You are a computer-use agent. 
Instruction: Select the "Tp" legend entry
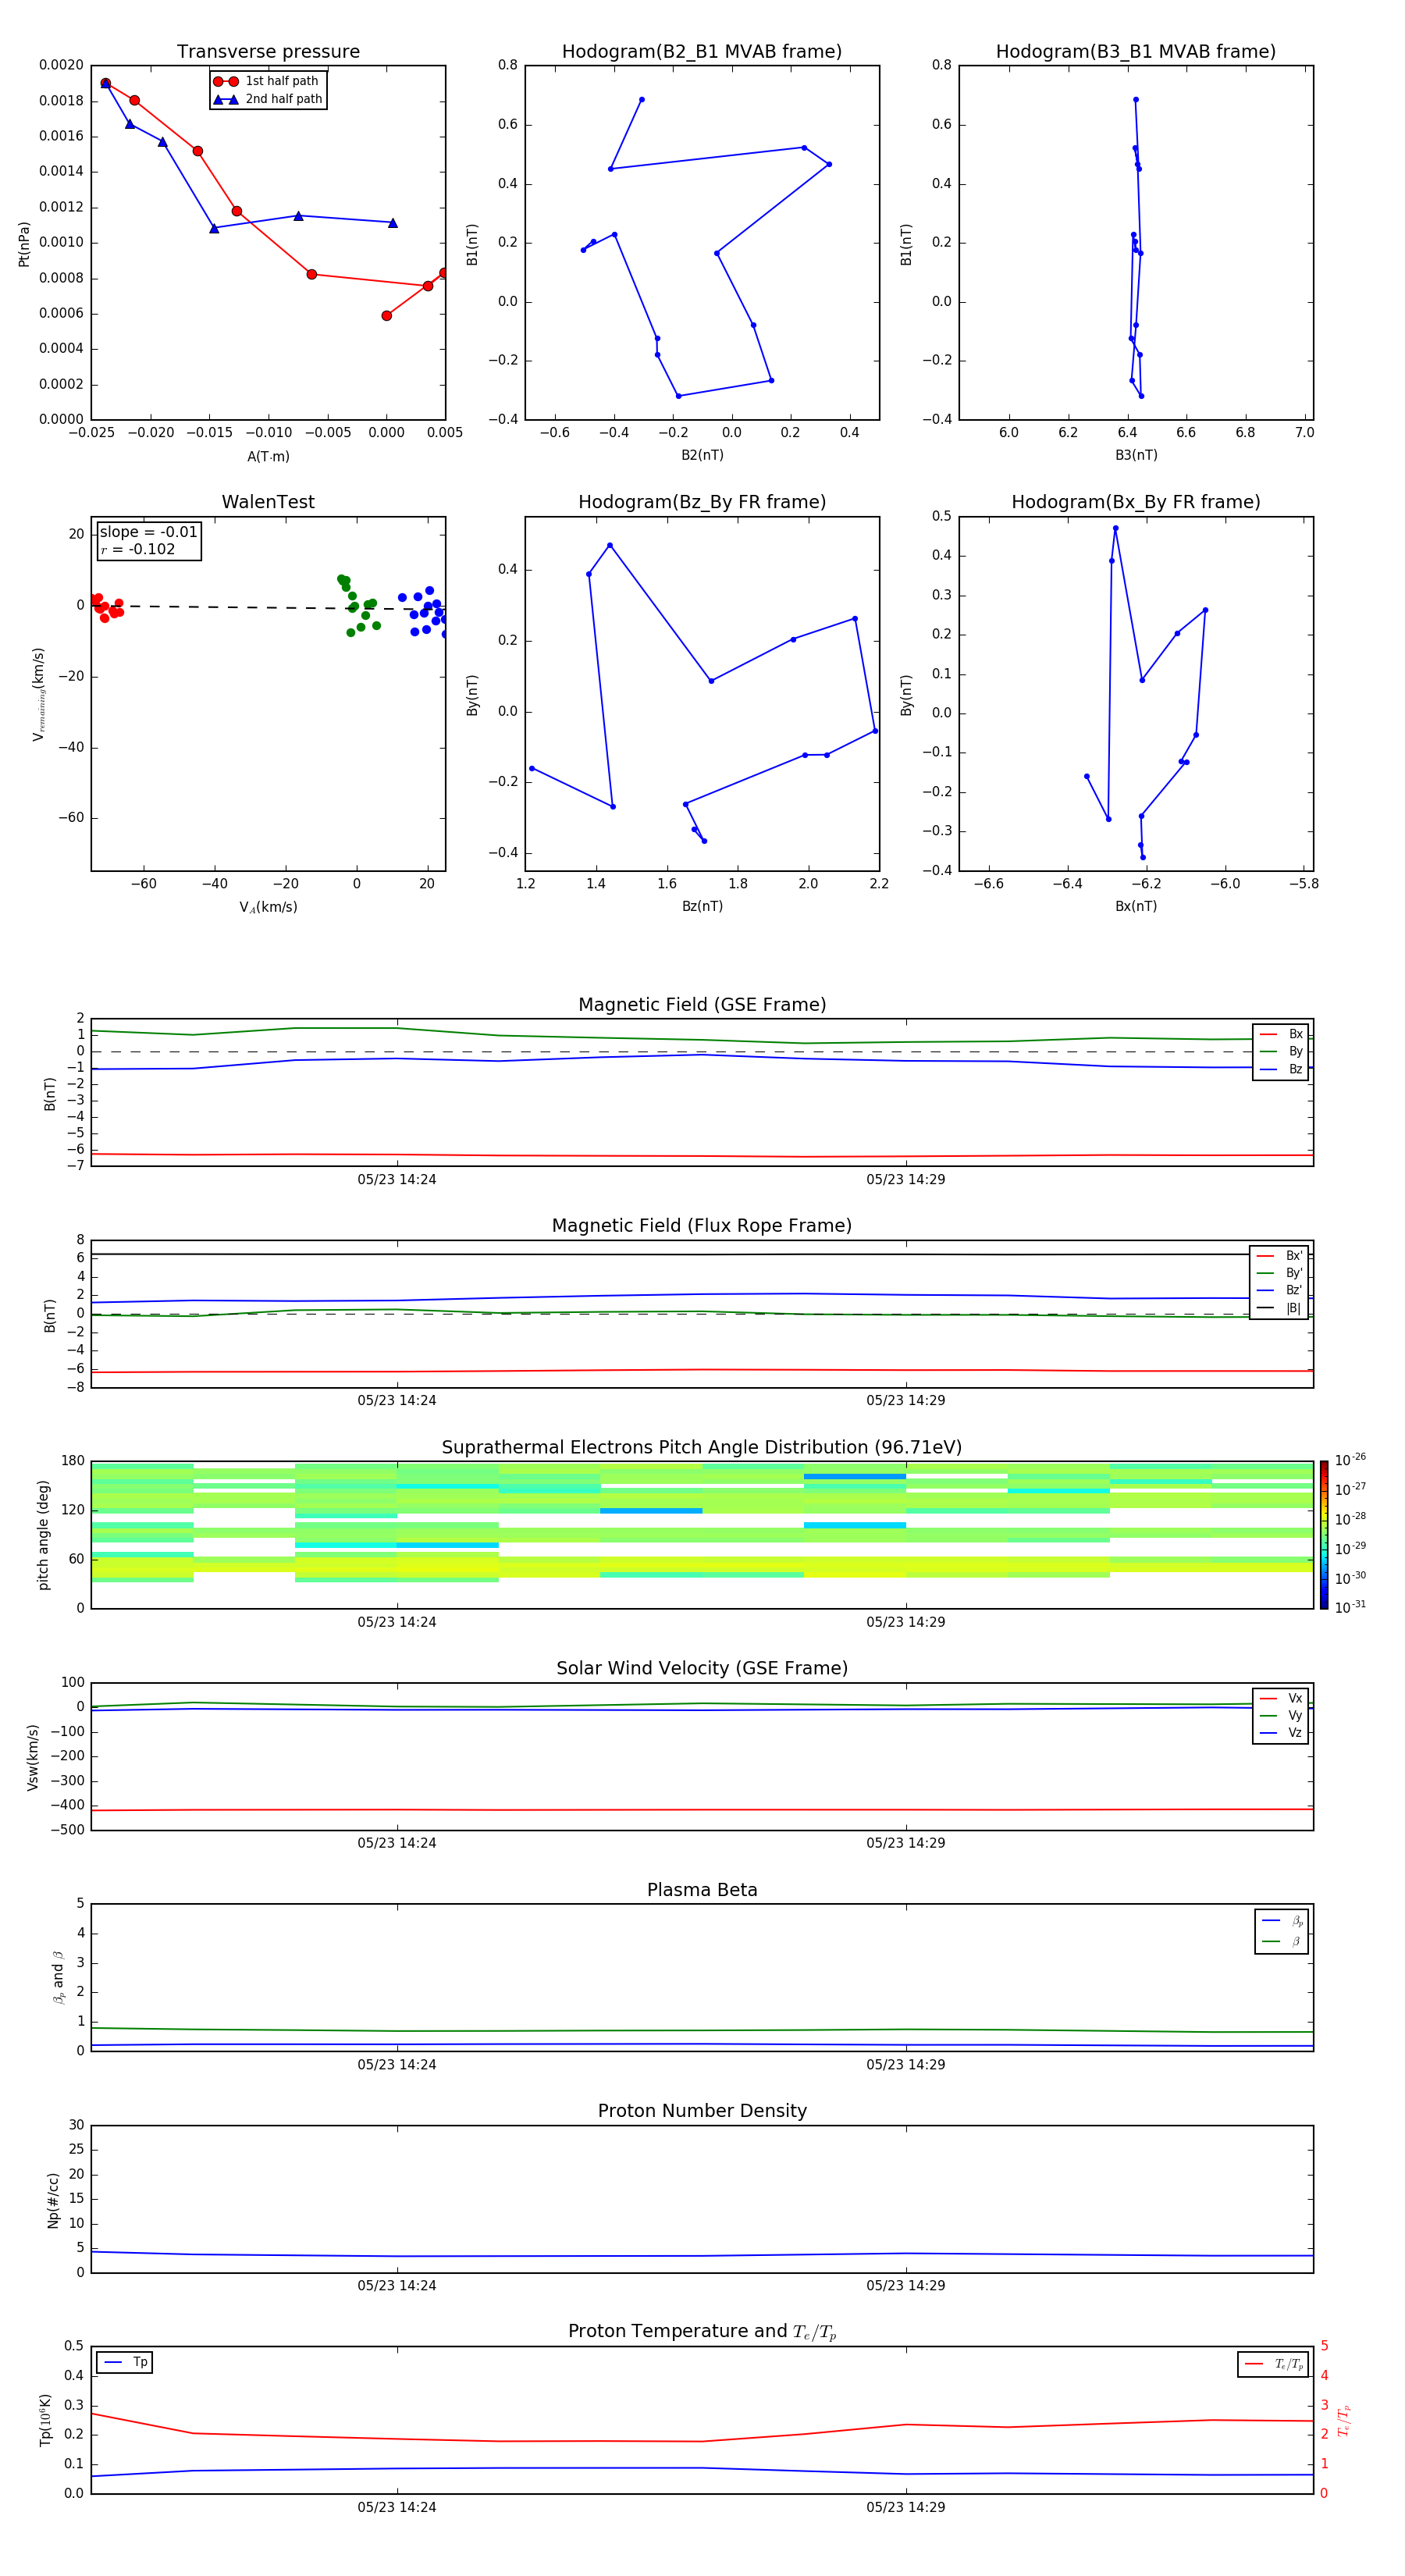point(125,2363)
